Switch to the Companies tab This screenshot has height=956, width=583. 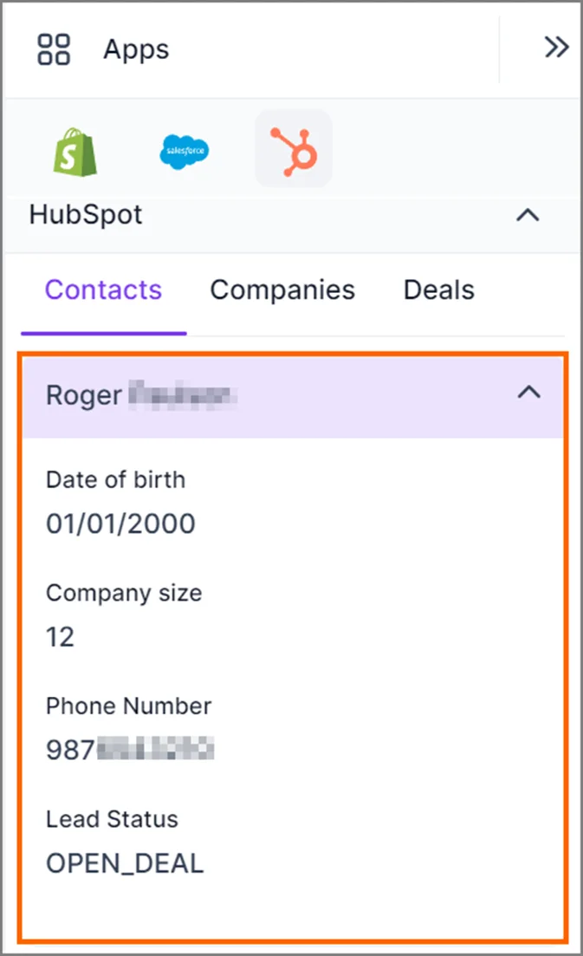click(282, 289)
